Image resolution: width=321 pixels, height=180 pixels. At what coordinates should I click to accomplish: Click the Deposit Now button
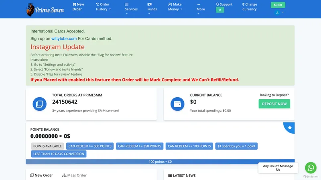pyautogui.click(x=274, y=104)
